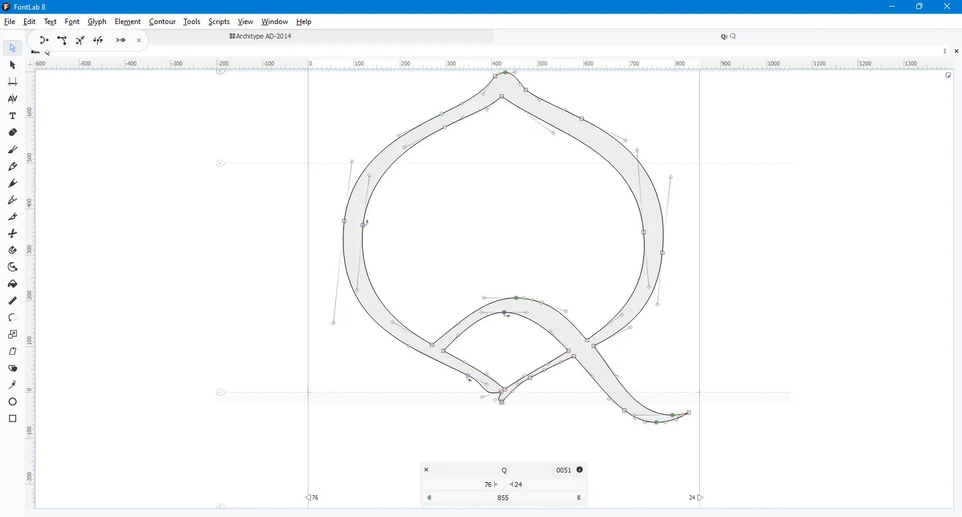Select the Magnet tool

(13, 250)
